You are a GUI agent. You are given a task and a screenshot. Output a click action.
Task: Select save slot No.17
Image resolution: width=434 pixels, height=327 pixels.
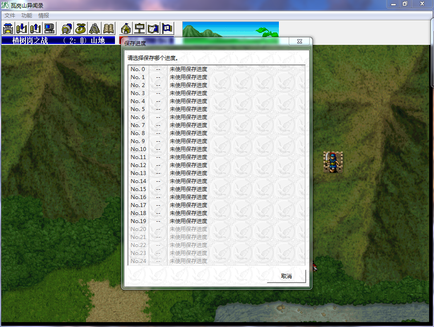(217, 205)
